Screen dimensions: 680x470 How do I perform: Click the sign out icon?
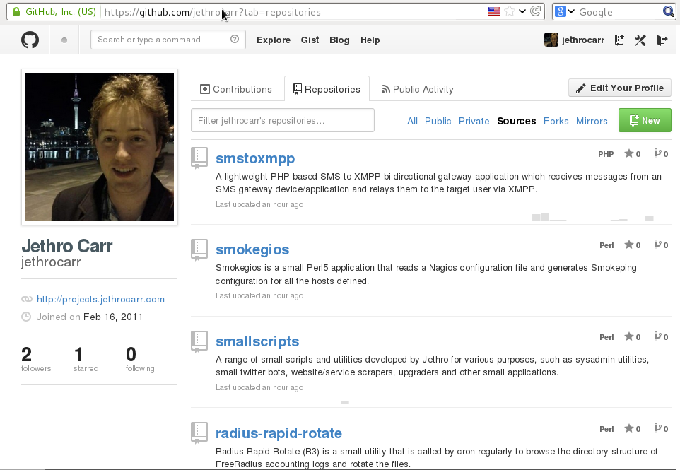tap(662, 40)
